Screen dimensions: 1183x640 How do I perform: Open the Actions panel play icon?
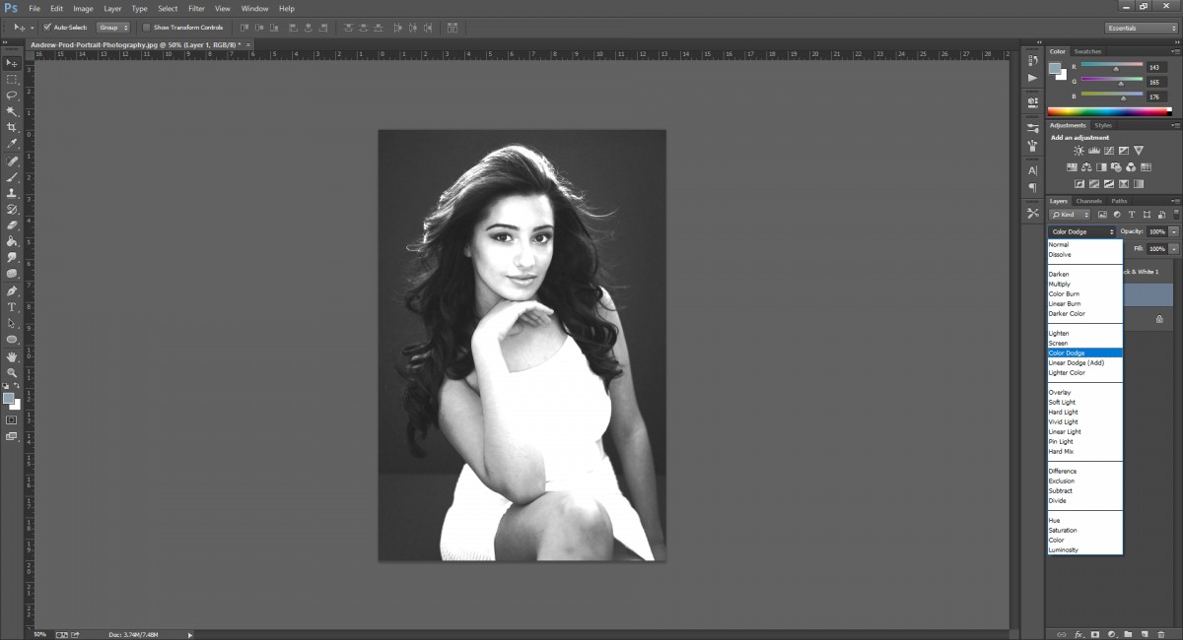point(1032,78)
